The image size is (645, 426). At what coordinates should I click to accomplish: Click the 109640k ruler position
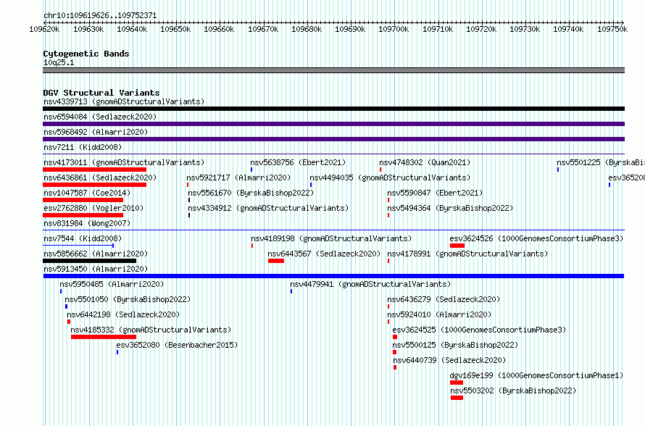pyautogui.click(x=132, y=30)
